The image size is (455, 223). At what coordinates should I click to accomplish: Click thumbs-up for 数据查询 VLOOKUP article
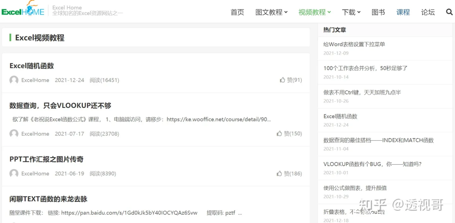279,133
